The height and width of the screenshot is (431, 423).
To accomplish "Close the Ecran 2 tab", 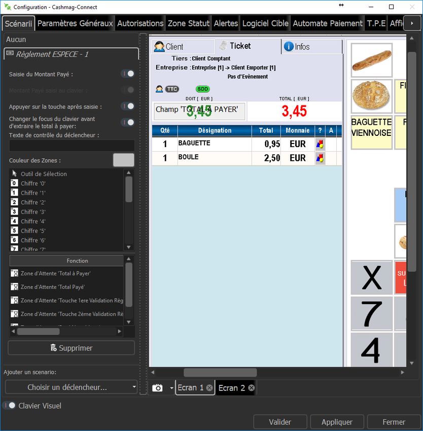I will (251, 388).
